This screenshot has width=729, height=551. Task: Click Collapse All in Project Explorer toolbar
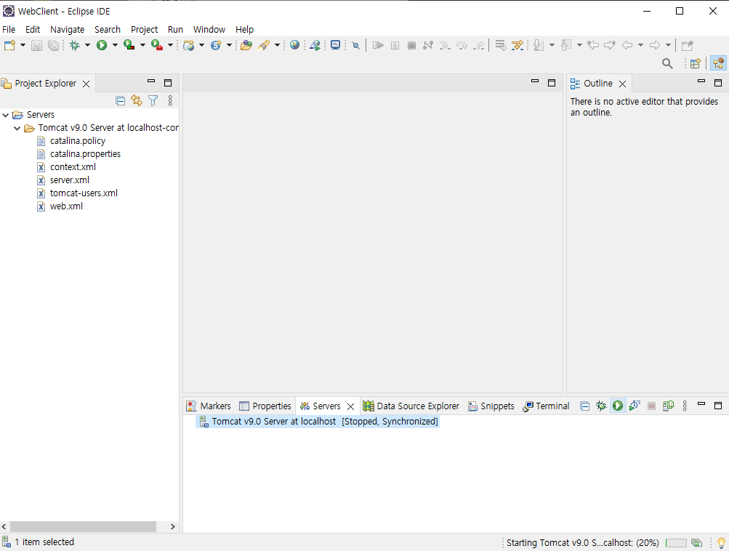120,100
